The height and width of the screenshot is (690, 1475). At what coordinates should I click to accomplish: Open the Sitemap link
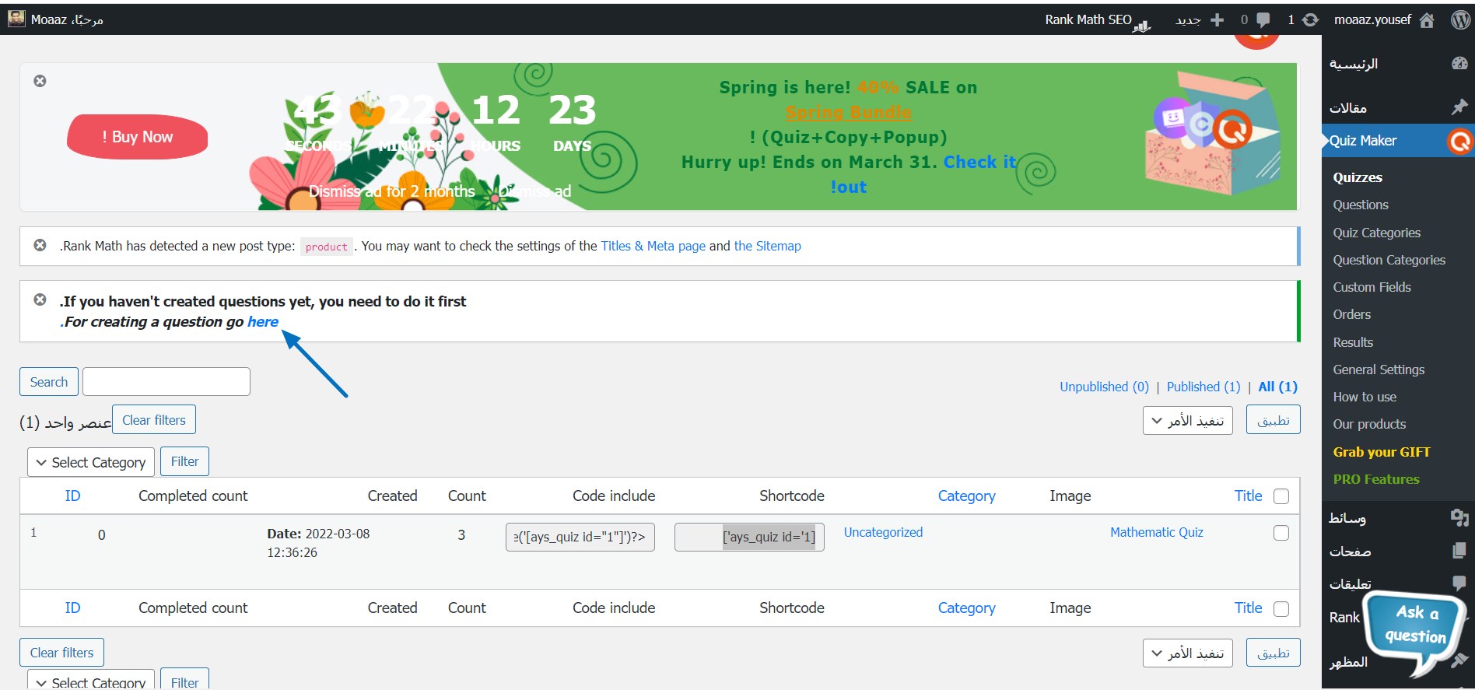[768, 246]
